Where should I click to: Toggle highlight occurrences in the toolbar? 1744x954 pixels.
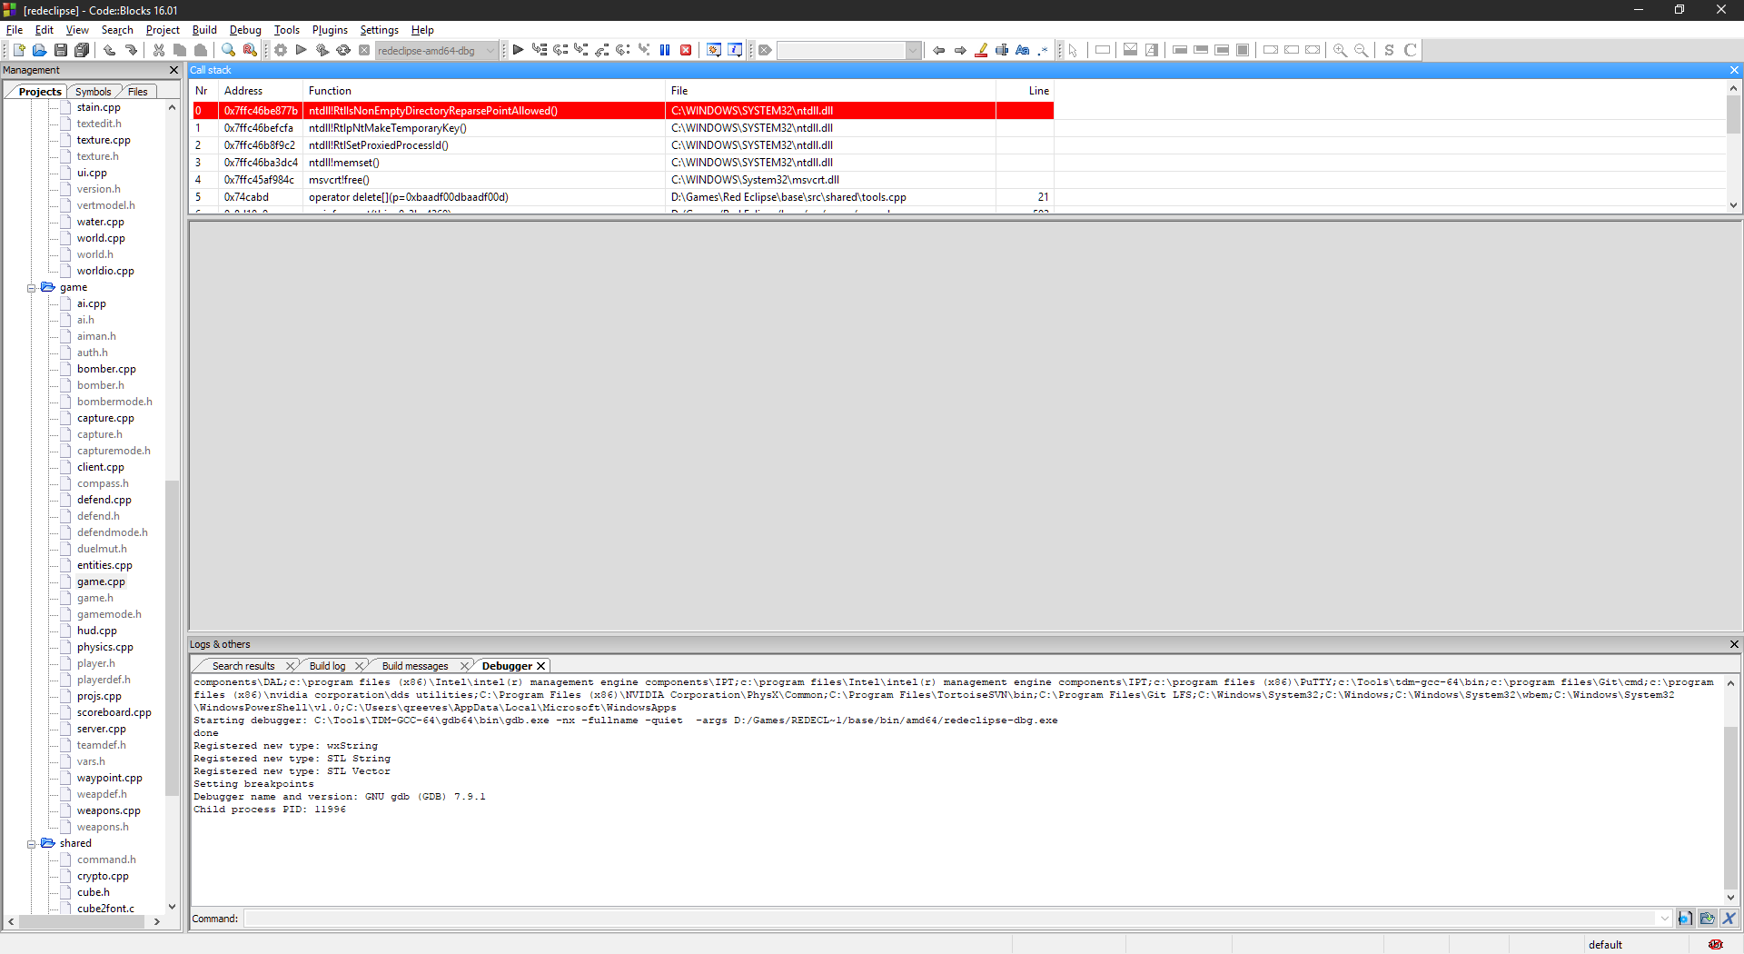(x=981, y=50)
